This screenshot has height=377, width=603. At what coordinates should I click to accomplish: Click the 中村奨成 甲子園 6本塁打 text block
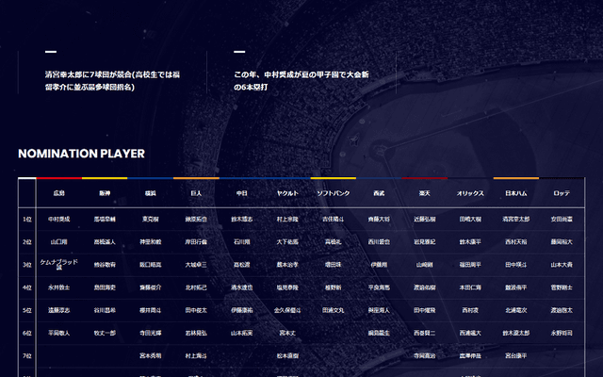(312, 80)
